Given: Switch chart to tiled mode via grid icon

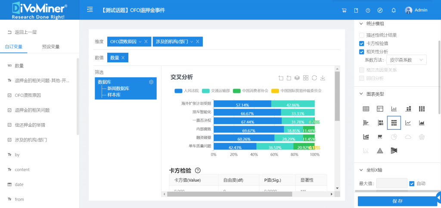Looking at the screenshot, I should (x=306, y=78).
